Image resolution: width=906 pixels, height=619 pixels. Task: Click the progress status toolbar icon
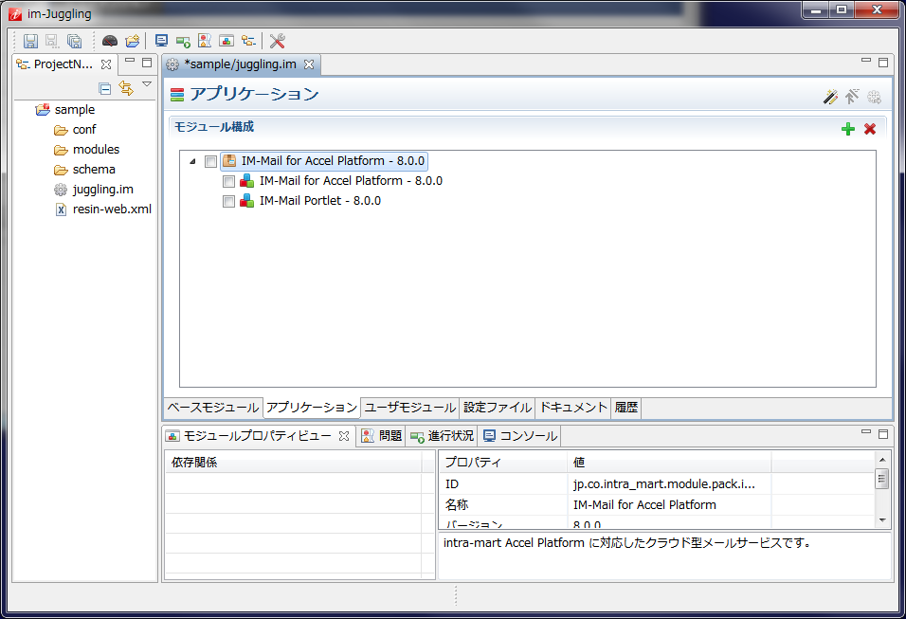click(x=183, y=41)
